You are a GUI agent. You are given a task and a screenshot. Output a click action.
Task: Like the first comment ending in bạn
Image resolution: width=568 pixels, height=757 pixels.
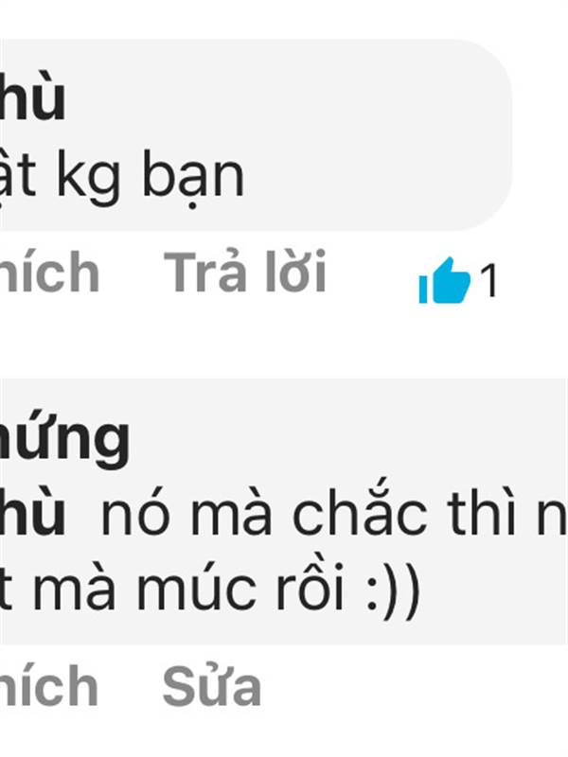[x=49, y=272]
